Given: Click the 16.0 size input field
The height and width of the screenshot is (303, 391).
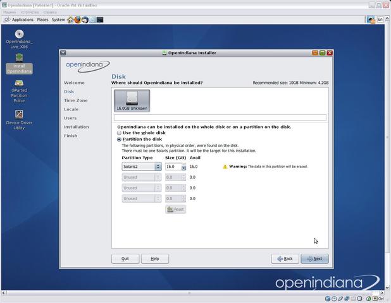Looking at the screenshot, I should click(173, 167).
